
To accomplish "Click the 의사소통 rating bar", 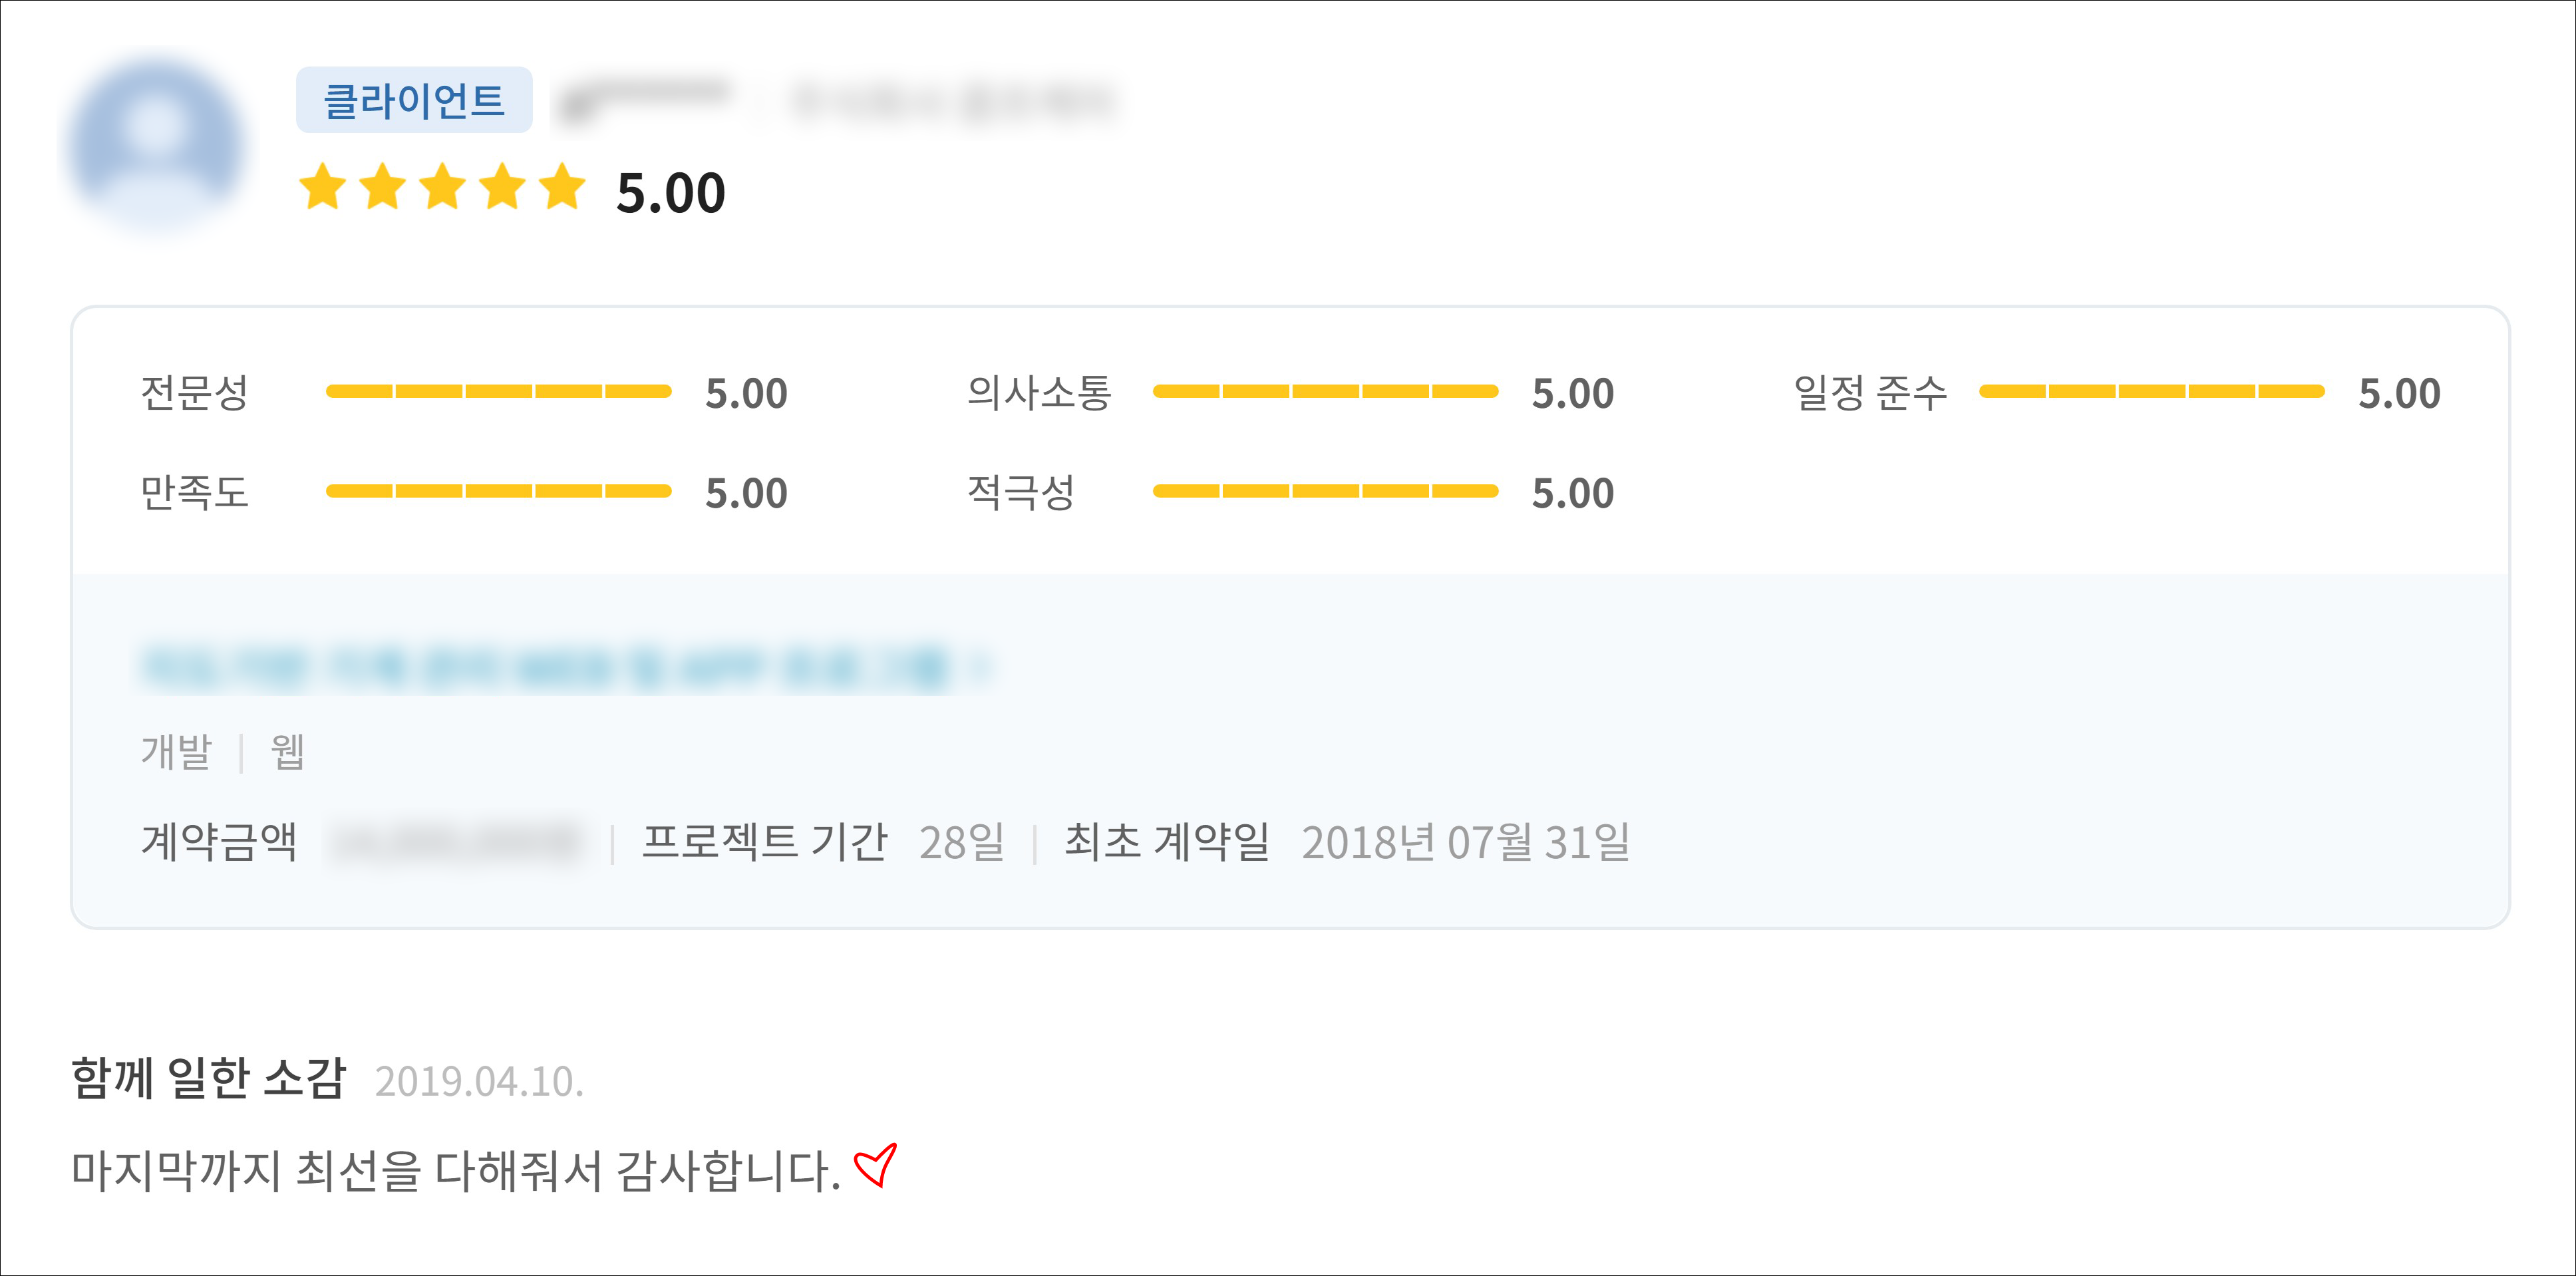I will click(1325, 391).
